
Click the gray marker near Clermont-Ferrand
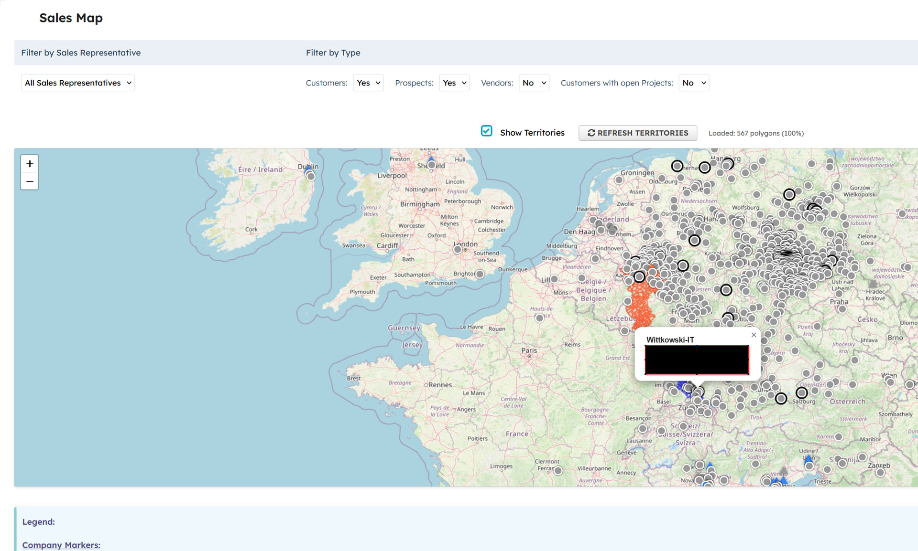558,471
